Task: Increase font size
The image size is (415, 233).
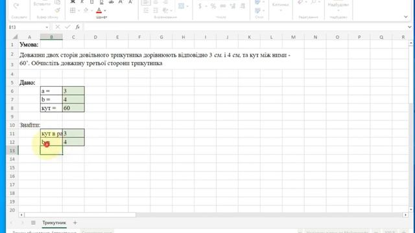Action: tap(121, 2)
